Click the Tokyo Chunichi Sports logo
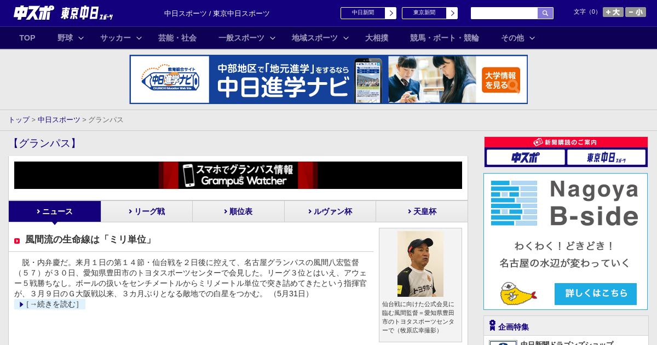The width and height of the screenshot is (657, 345). (87, 13)
